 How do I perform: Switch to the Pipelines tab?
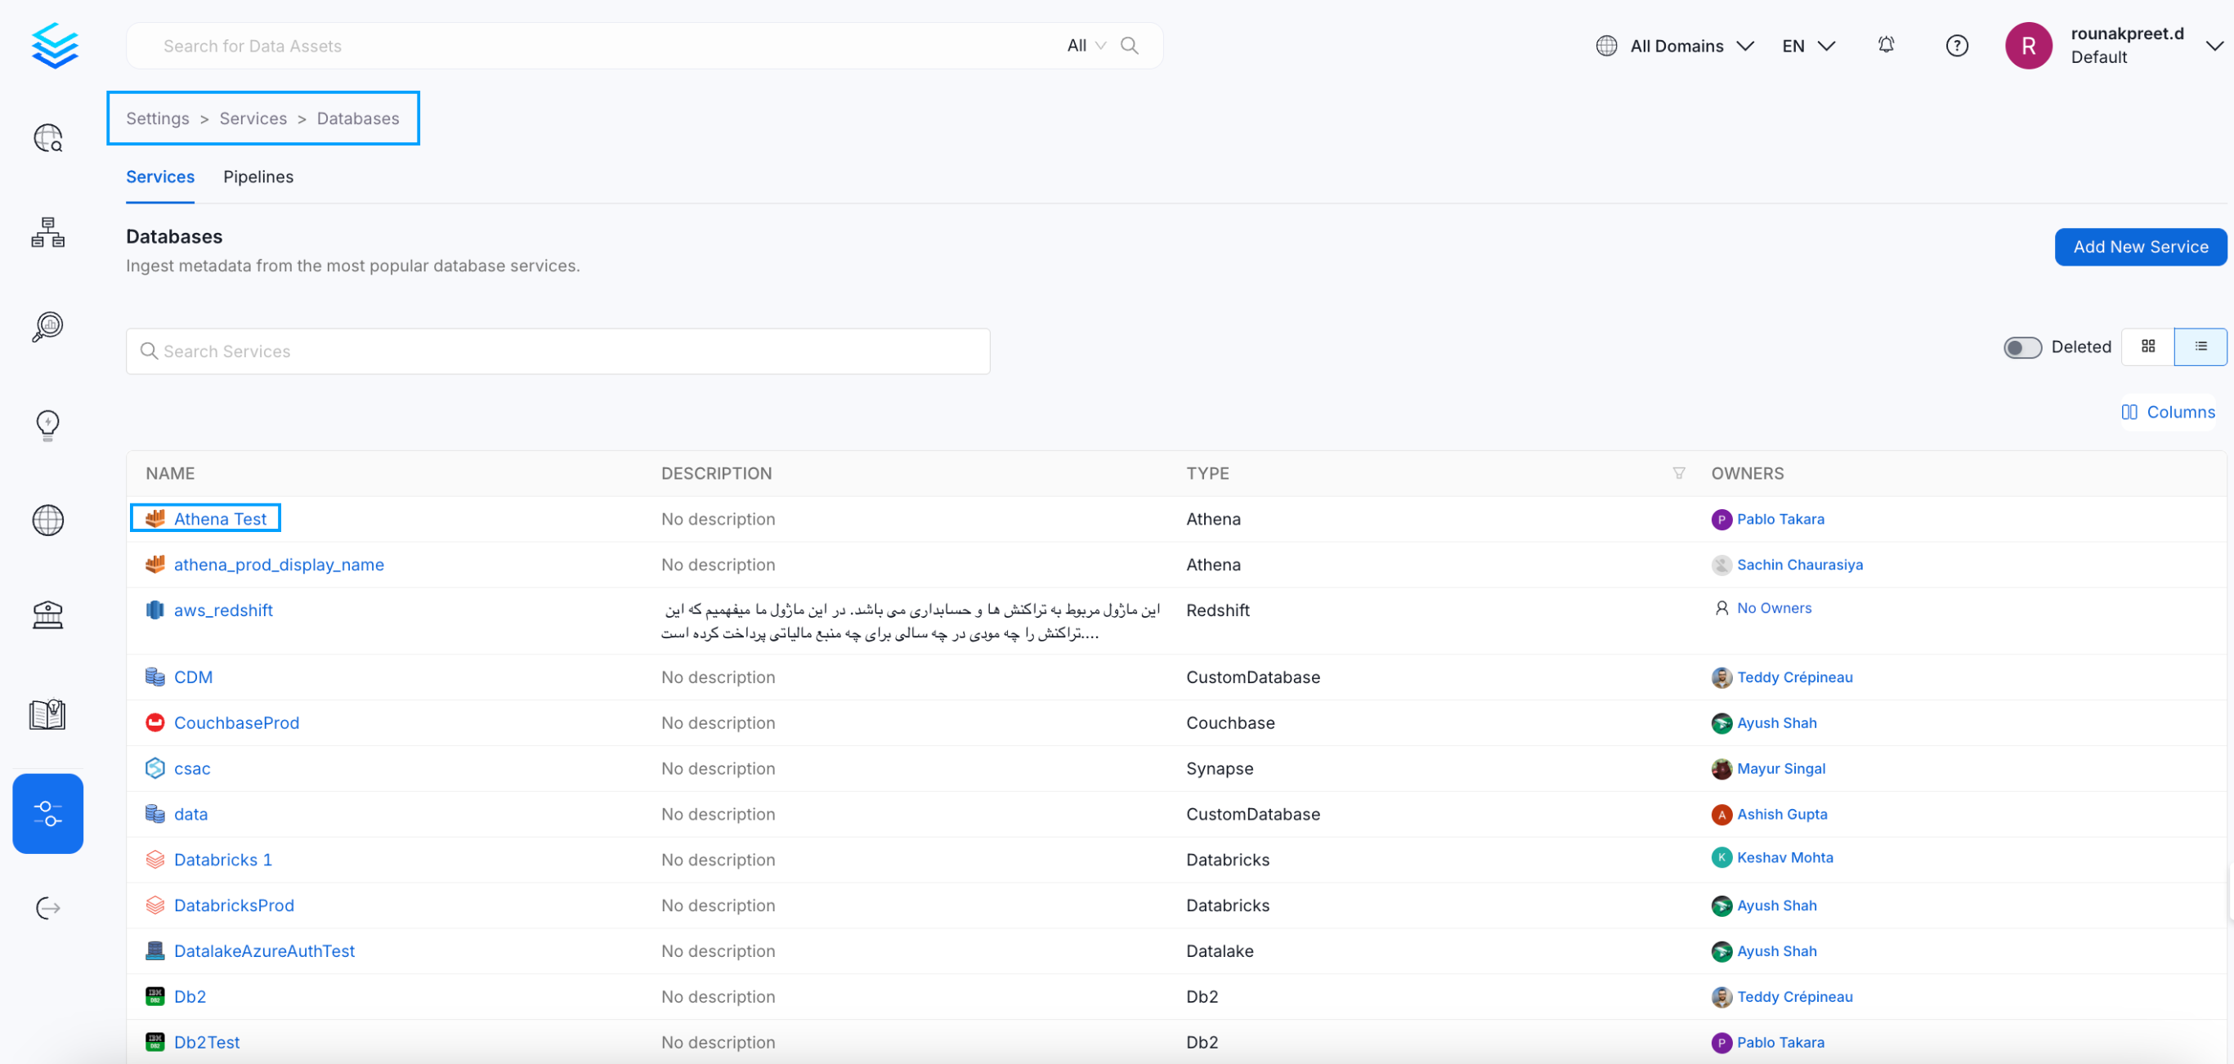(x=257, y=177)
